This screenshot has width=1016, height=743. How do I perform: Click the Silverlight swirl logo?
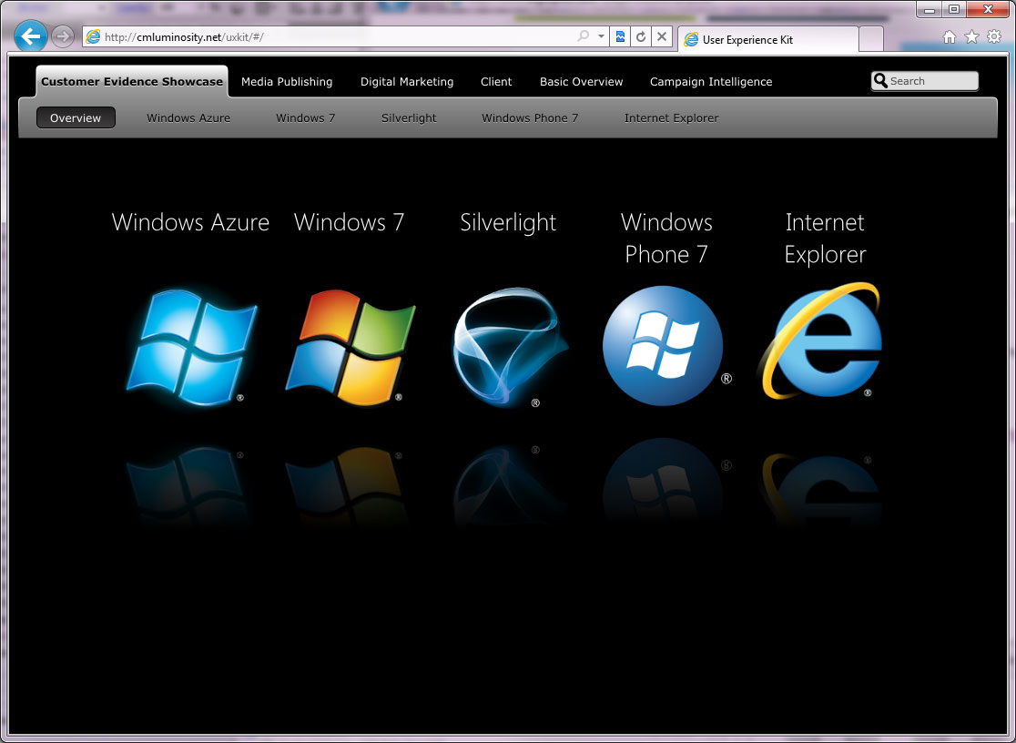pos(509,347)
